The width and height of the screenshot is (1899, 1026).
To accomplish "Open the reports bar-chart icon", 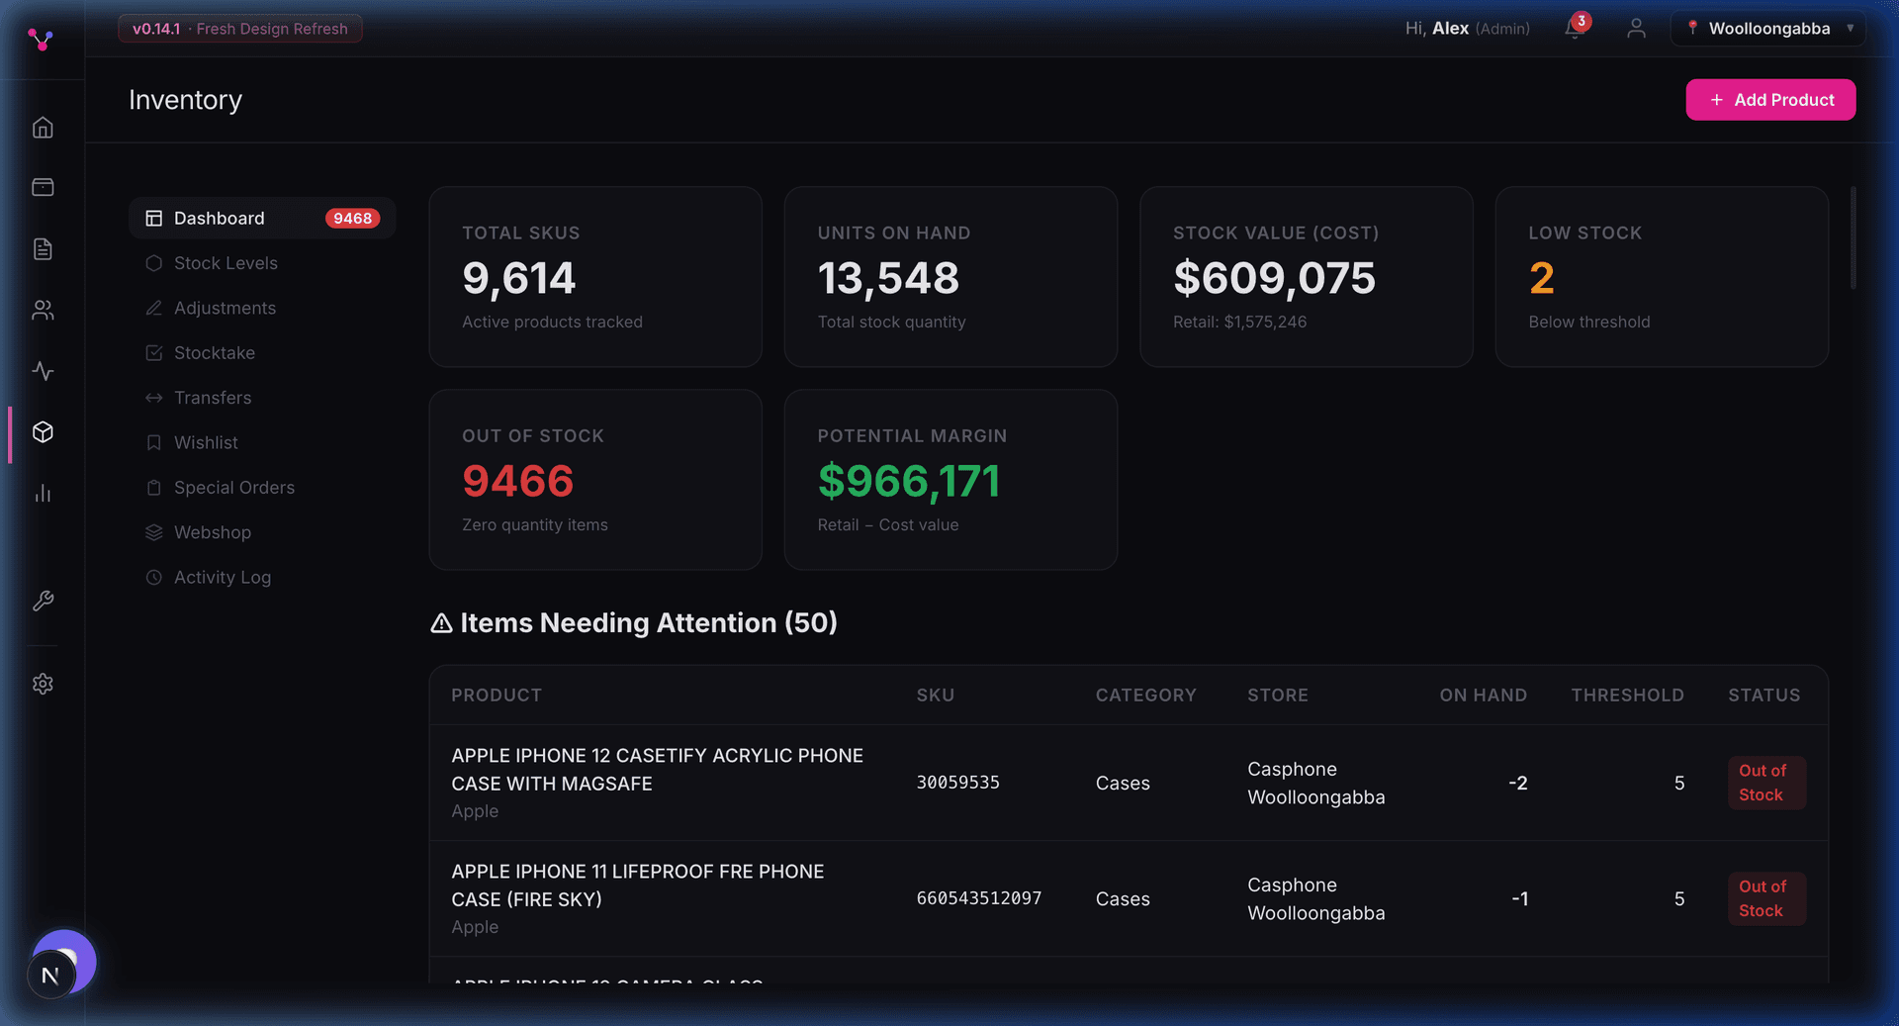I will click(43, 494).
